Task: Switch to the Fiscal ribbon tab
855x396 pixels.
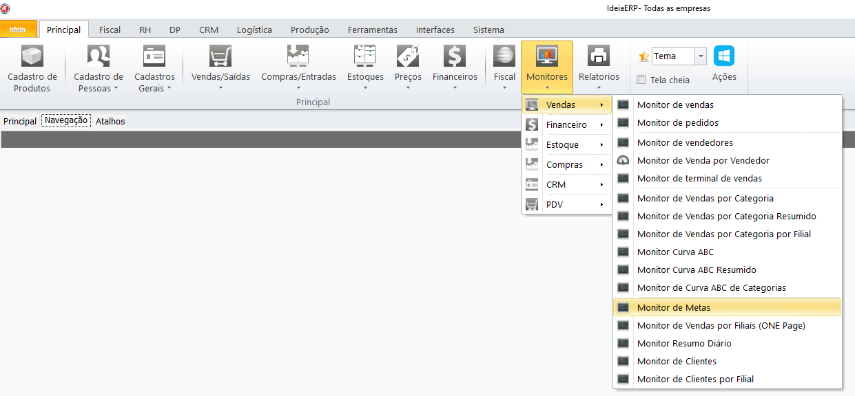Action: point(110,30)
